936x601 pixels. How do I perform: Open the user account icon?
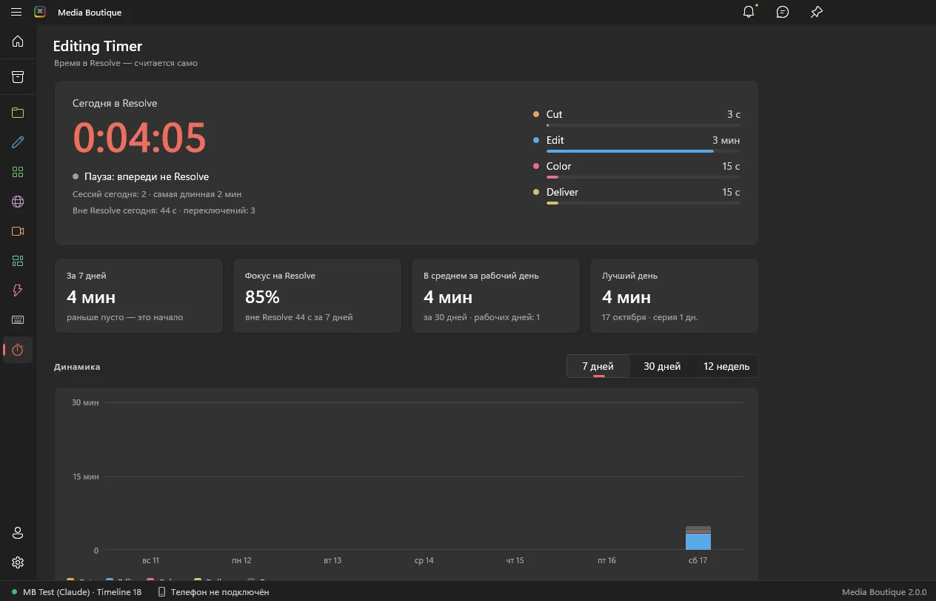pyautogui.click(x=18, y=533)
